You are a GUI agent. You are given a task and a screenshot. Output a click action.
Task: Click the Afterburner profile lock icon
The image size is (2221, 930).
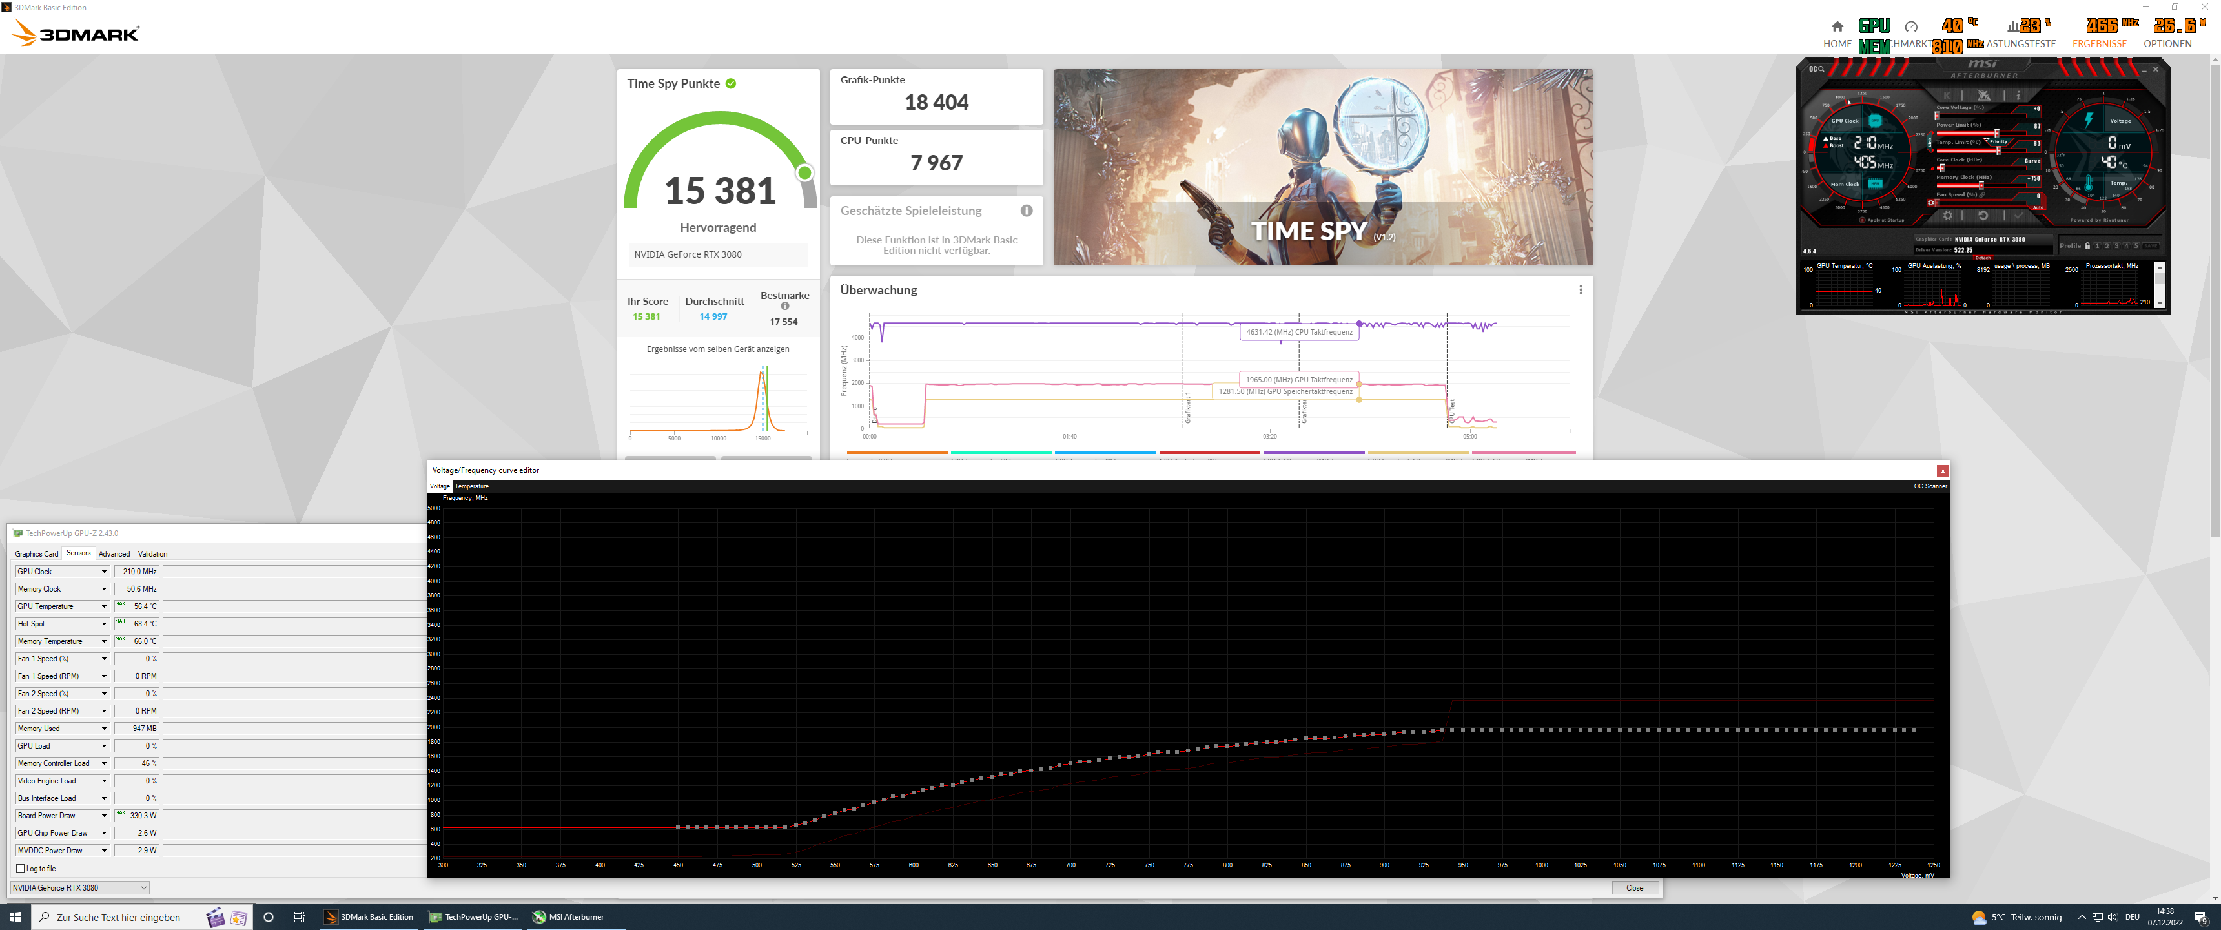click(2087, 246)
